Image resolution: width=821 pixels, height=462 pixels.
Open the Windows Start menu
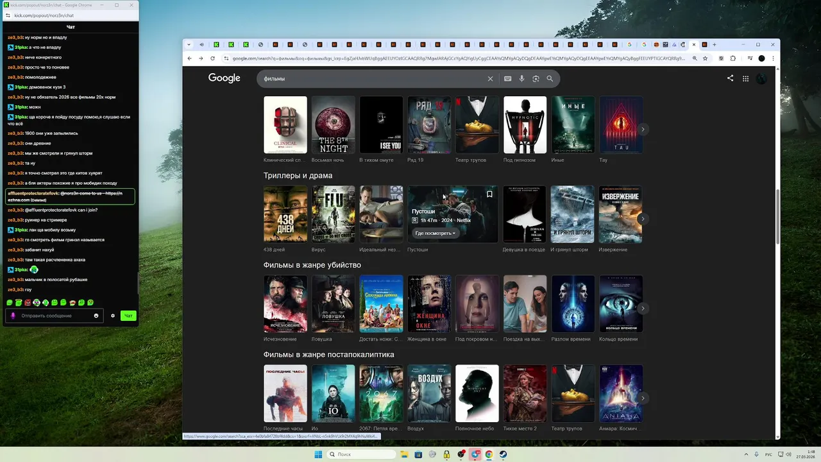tap(318, 454)
